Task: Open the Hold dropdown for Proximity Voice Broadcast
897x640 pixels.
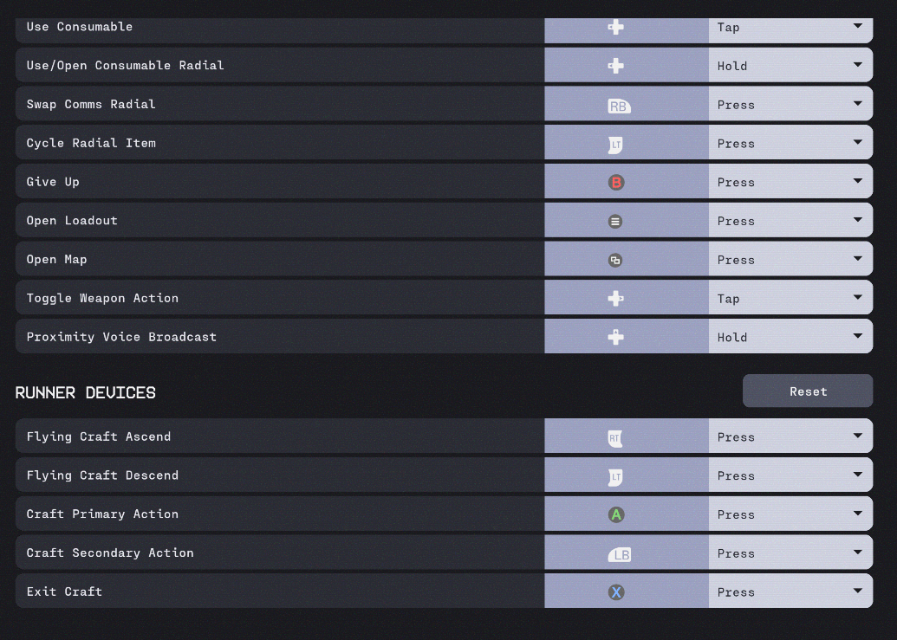Action: click(x=790, y=337)
